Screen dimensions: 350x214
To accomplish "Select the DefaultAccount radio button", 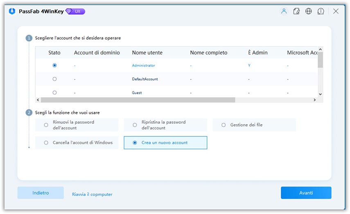I will (x=55, y=79).
